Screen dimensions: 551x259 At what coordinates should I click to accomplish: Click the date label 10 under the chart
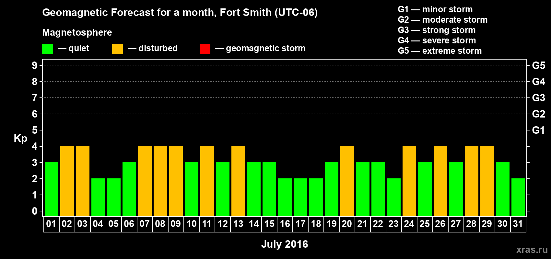pos(192,224)
